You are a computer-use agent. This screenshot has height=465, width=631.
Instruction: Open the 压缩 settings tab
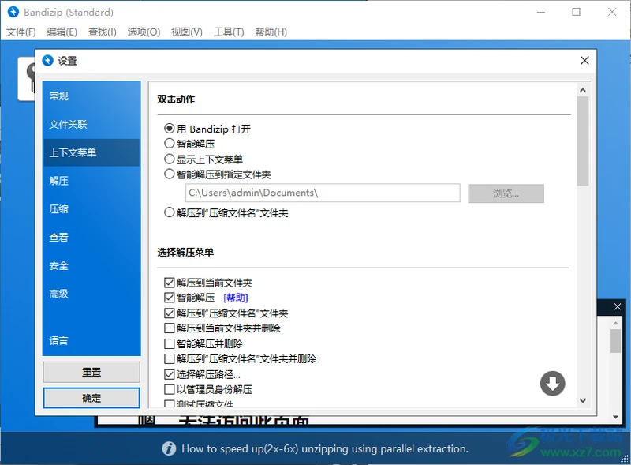point(91,208)
